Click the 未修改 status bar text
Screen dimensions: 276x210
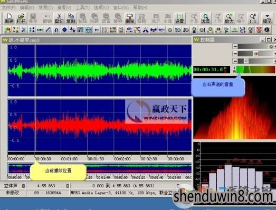click(x=12, y=193)
